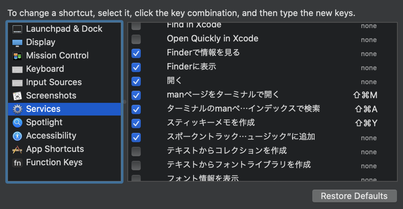Click the fn Function Keys icon

17,163
